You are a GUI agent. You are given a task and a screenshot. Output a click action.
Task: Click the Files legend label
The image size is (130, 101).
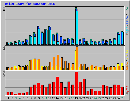pyautogui.click(x=127, y=20)
